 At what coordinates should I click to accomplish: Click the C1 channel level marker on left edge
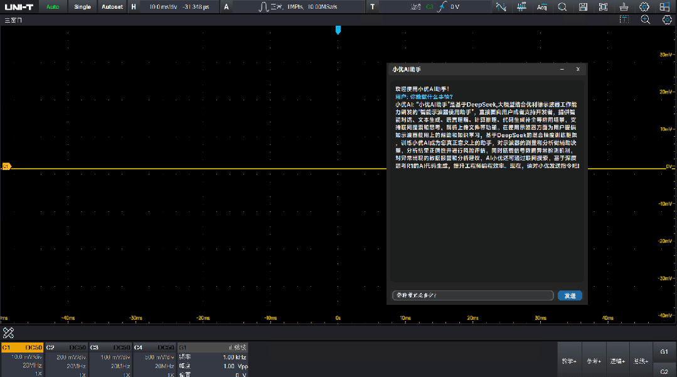pyautogui.click(x=6, y=166)
